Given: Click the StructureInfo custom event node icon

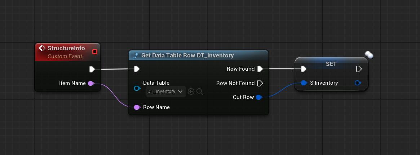Looking at the screenshot, I should pos(42,48).
